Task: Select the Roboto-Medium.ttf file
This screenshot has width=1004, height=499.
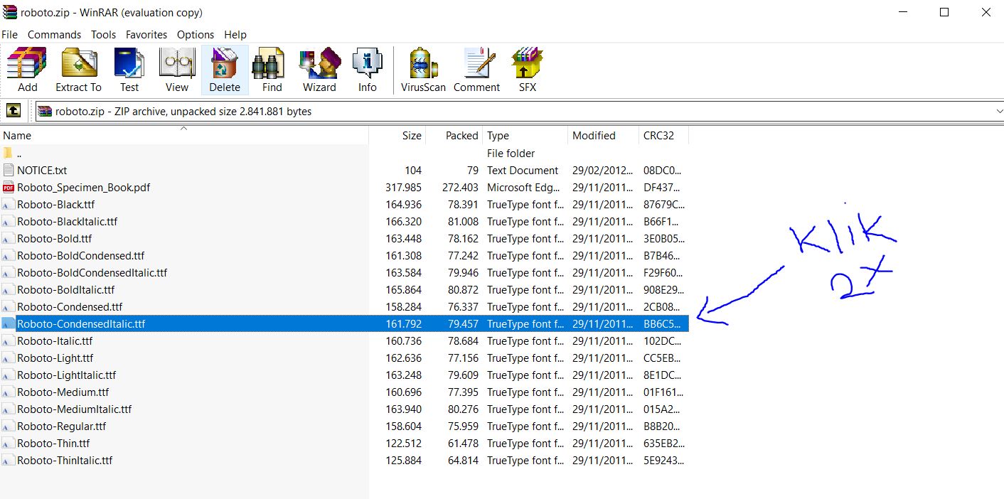Action: (63, 392)
